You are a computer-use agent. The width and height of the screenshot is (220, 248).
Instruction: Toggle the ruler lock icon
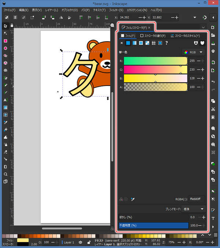click(x=12, y=25)
